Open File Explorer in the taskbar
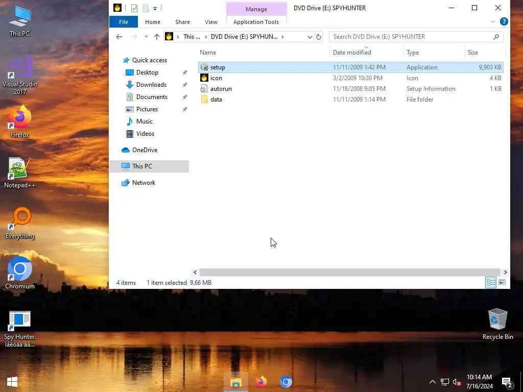Viewport: 523px width, 392px height. tap(235, 382)
